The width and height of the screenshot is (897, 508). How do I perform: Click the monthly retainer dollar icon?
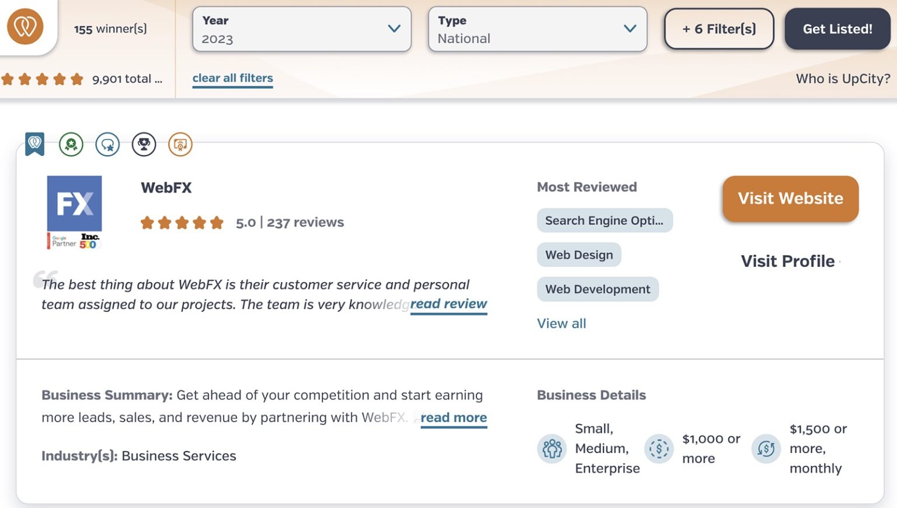(x=766, y=449)
